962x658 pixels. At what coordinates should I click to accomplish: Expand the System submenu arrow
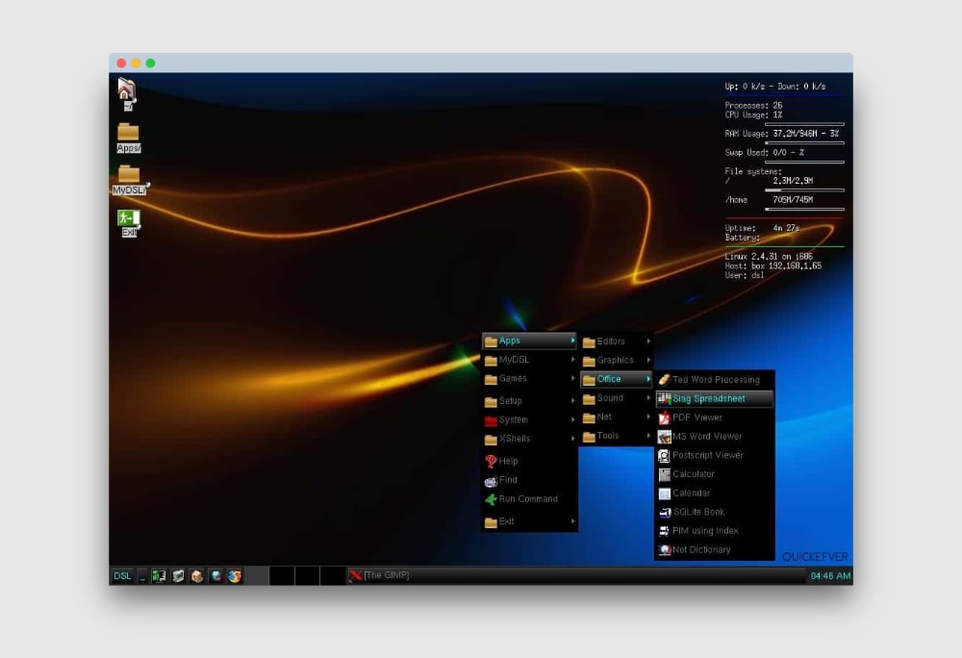[x=573, y=419]
